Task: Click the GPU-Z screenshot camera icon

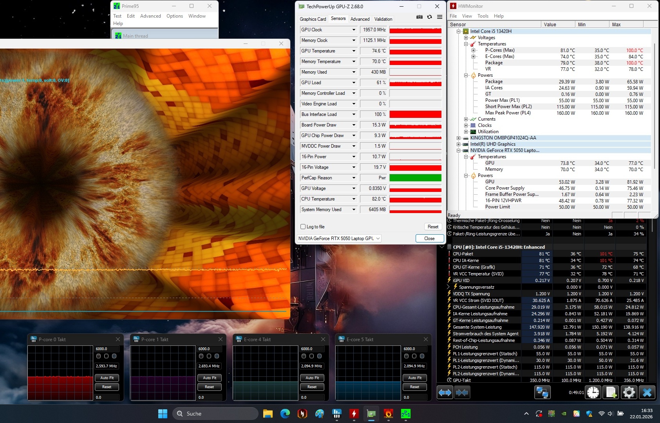Action: [420, 17]
